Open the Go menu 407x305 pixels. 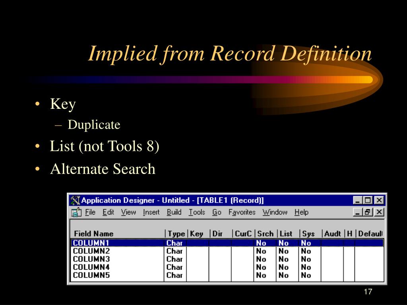[x=217, y=212]
